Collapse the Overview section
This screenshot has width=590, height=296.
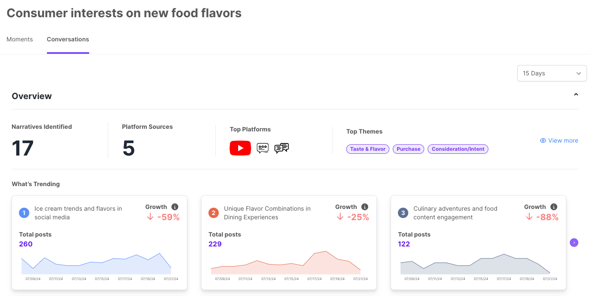576,95
